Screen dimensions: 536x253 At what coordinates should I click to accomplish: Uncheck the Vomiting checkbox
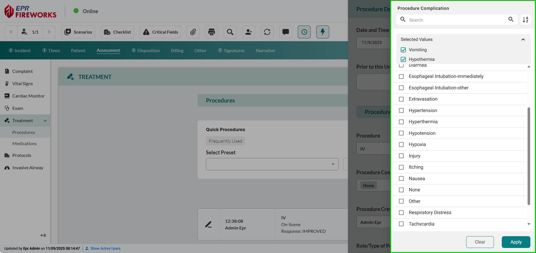click(x=403, y=50)
